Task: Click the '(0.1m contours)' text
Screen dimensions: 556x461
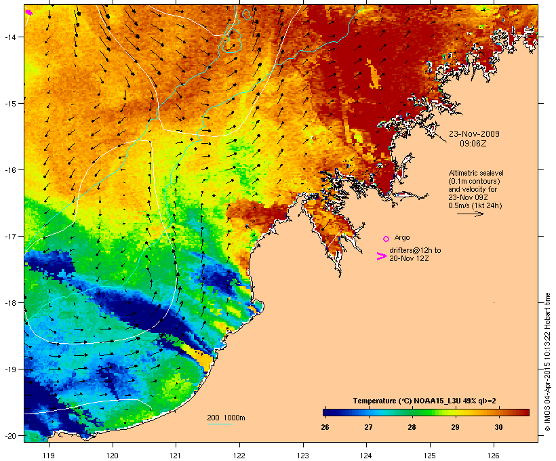Action: coord(474,181)
